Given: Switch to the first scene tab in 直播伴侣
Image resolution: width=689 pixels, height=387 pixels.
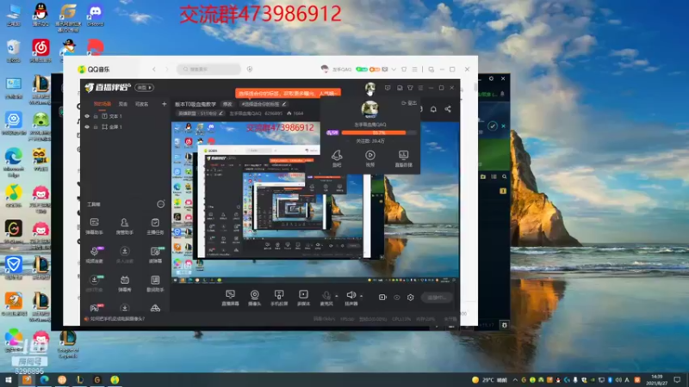Looking at the screenshot, I should [102, 104].
